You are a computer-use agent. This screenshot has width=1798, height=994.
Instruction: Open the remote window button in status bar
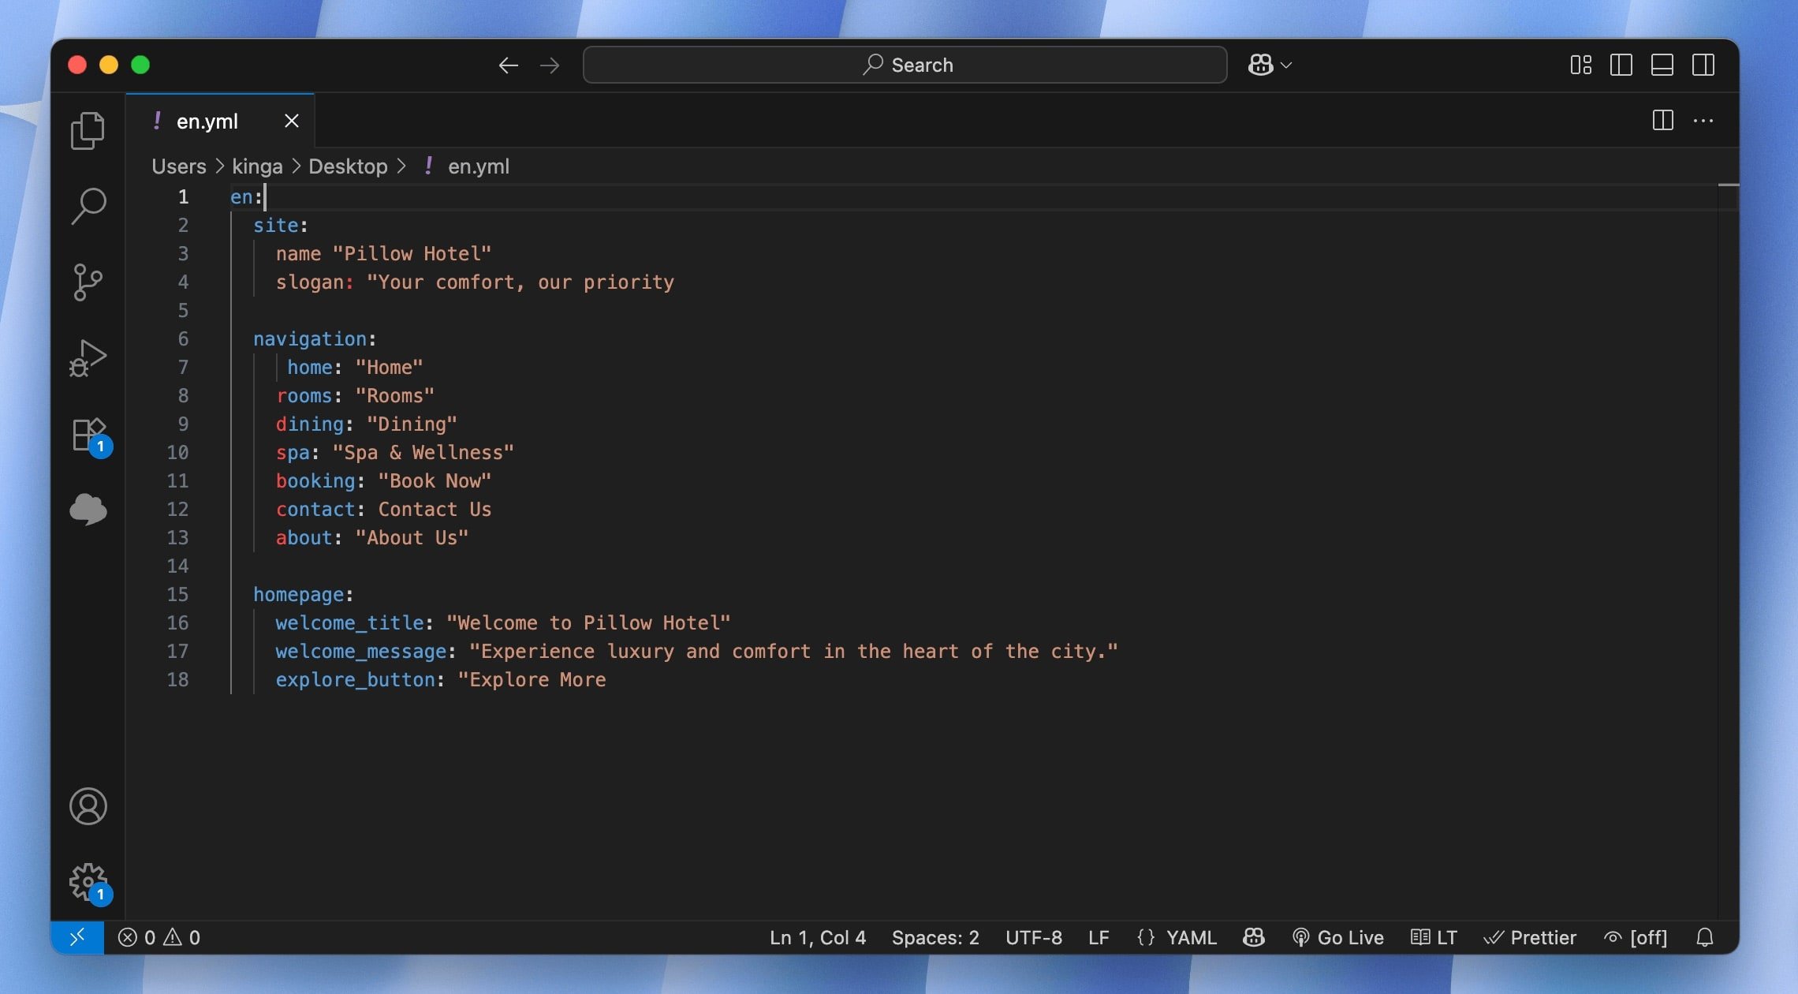(x=77, y=937)
